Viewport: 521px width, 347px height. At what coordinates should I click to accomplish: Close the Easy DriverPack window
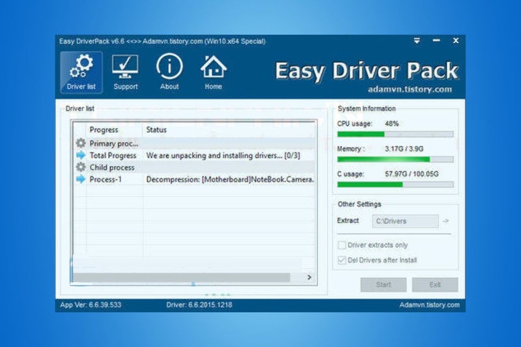(x=456, y=40)
